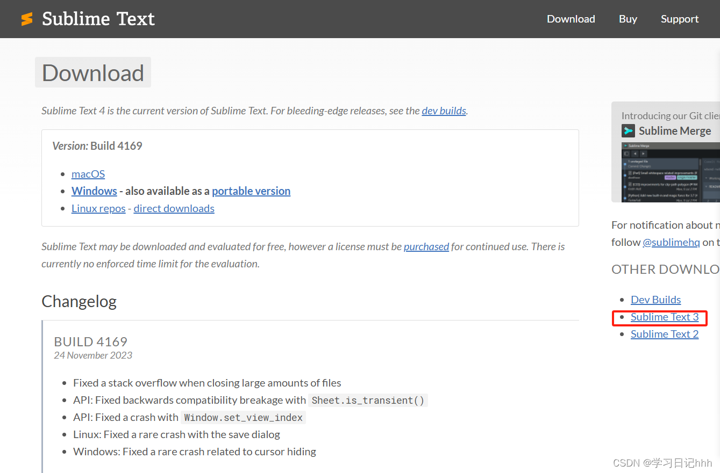Click the OTHER DOWNLOADS section heading
Image resolution: width=720 pixels, height=473 pixels.
click(x=666, y=270)
